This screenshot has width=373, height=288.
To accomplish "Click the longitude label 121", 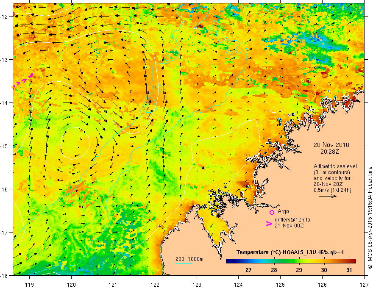I will [x=113, y=285].
